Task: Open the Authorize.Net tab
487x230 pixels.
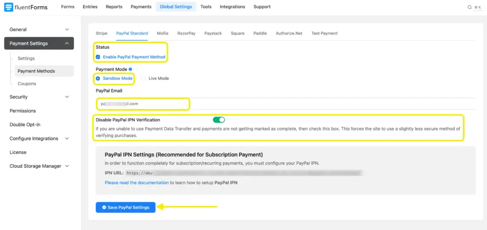Action: point(289,33)
